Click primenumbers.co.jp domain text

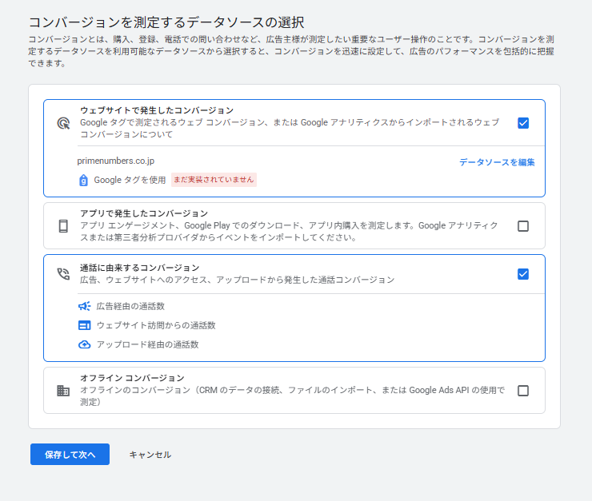[x=115, y=161]
